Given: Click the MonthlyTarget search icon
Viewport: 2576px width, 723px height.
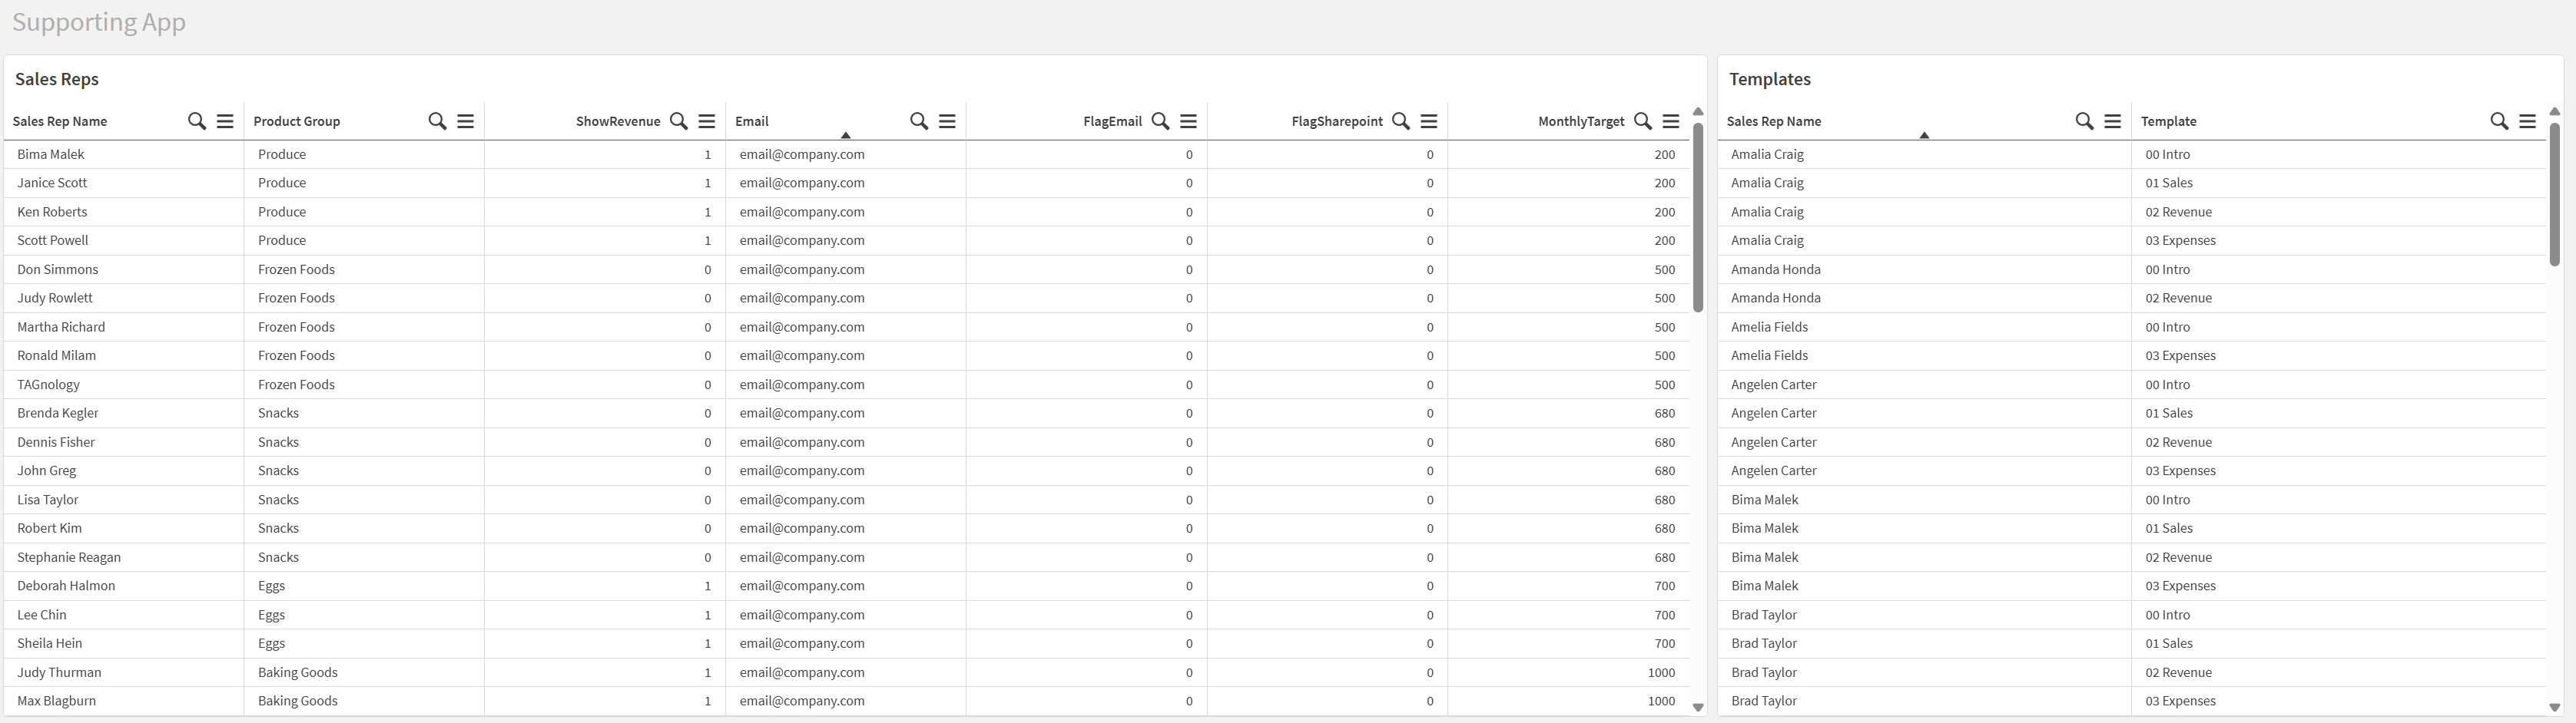Looking at the screenshot, I should pos(1642,121).
